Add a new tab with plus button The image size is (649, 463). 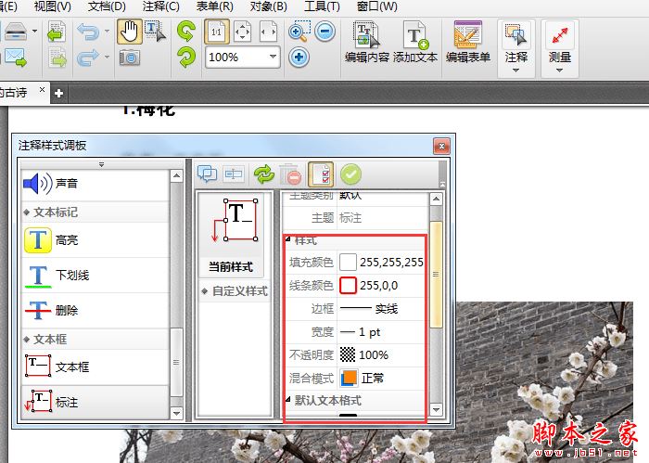(x=58, y=93)
